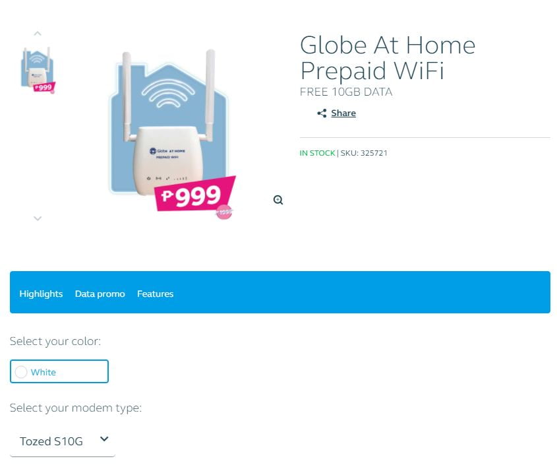
Task: Click the Share link
Action: [x=343, y=113]
